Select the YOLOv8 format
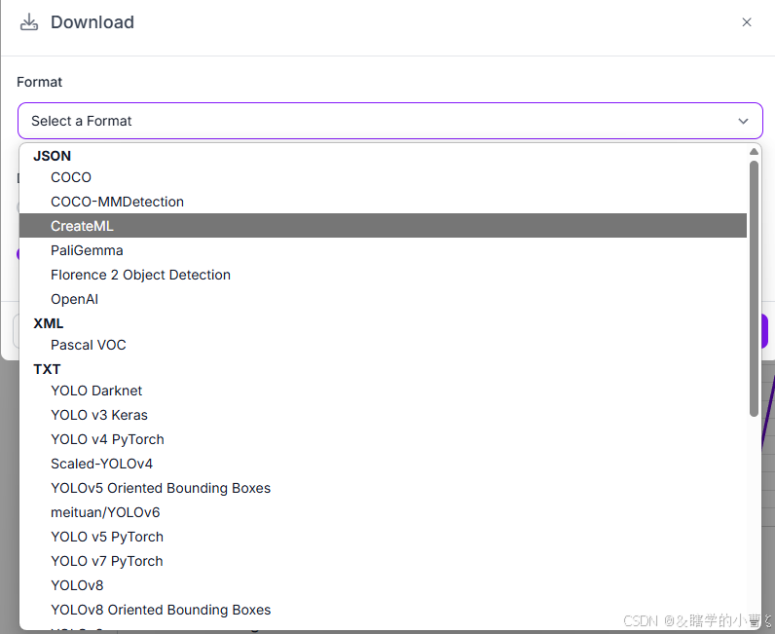775x634 pixels. point(383,585)
